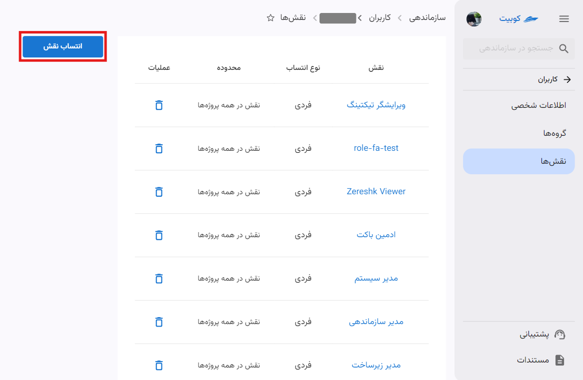Image resolution: width=583 pixels, height=380 pixels.
Task: Delete the ویرایشگر تیکتینگ role assignment
Action: (x=159, y=105)
